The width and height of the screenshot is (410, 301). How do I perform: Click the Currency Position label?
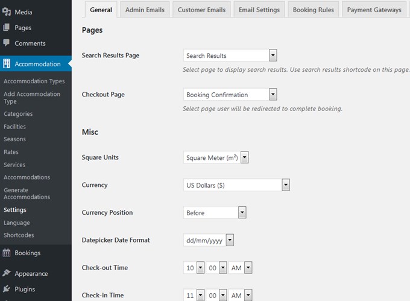pos(107,212)
